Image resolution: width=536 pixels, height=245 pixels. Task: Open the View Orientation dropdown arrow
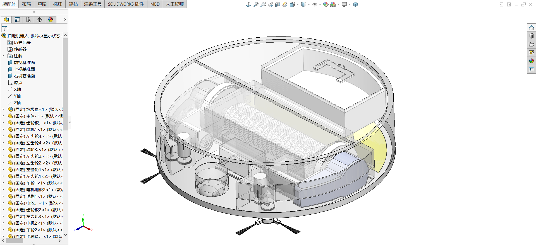point(298,4)
